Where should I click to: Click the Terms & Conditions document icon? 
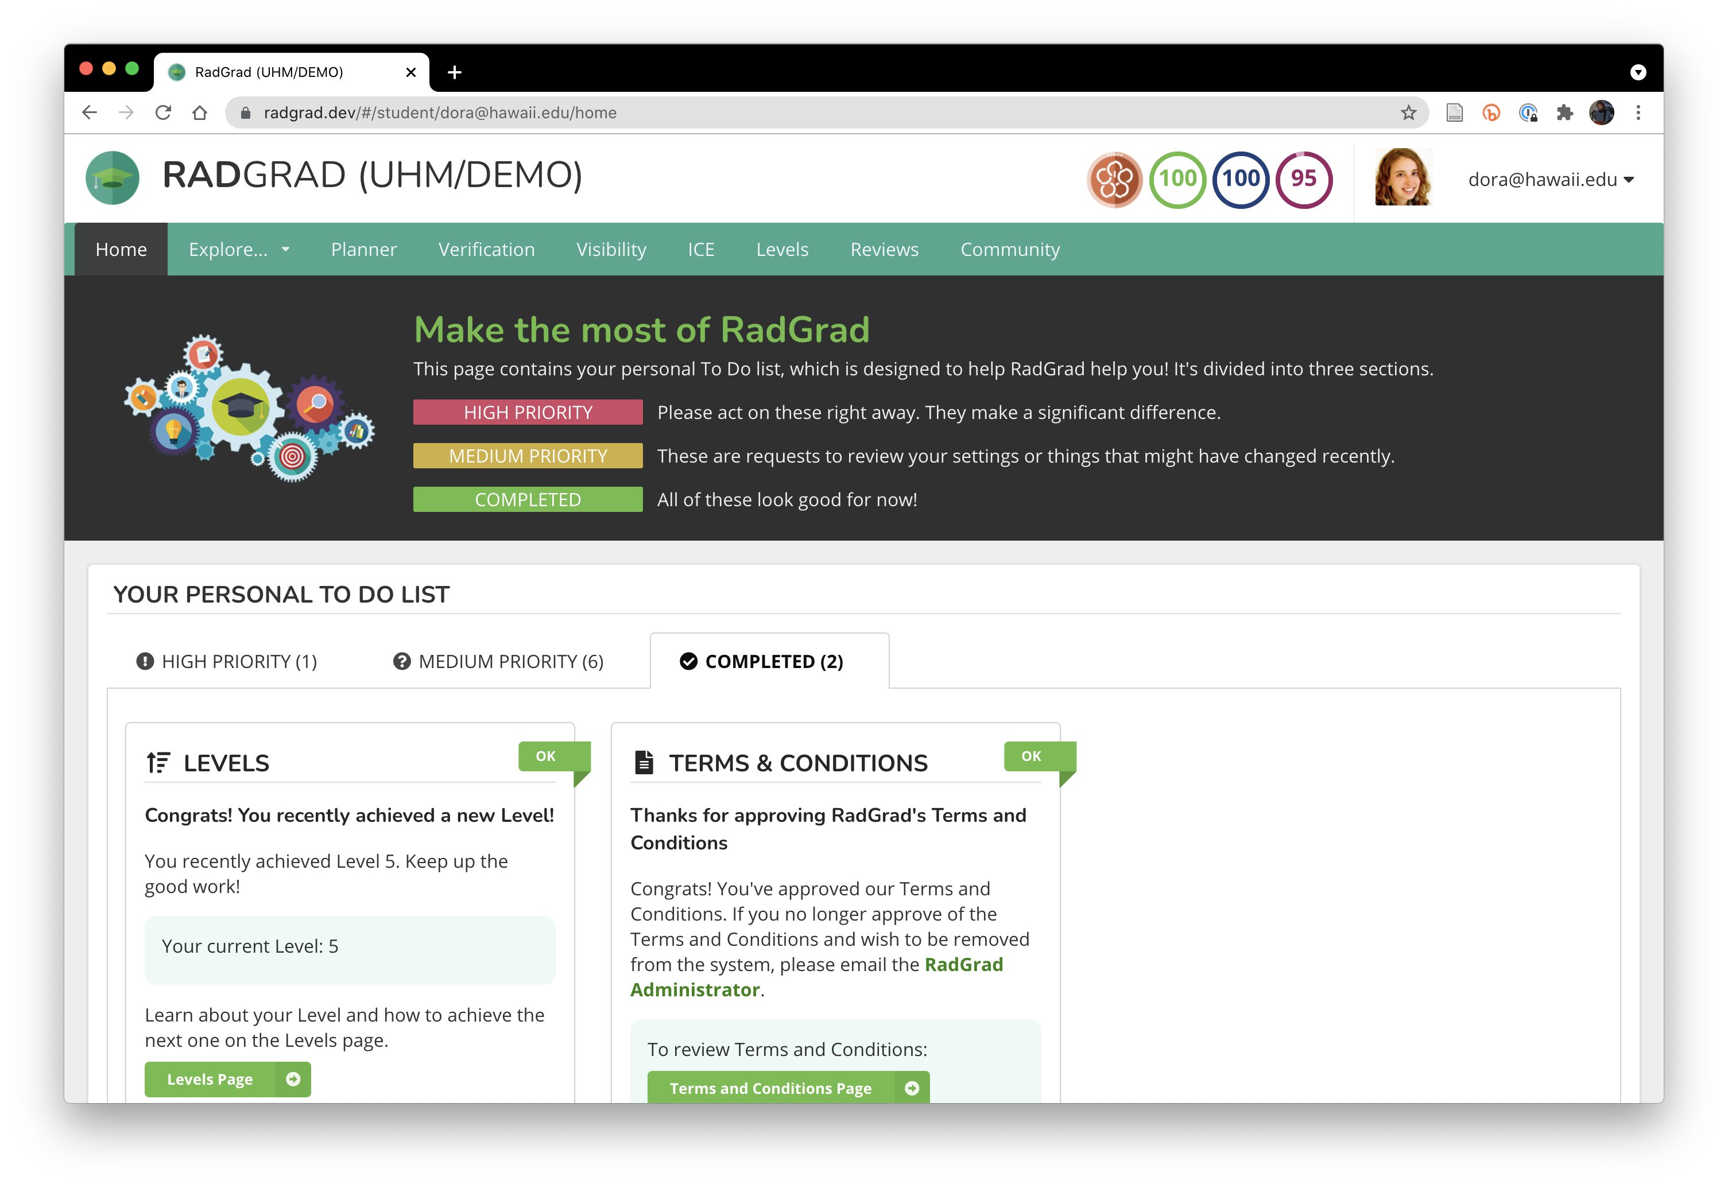pos(643,762)
